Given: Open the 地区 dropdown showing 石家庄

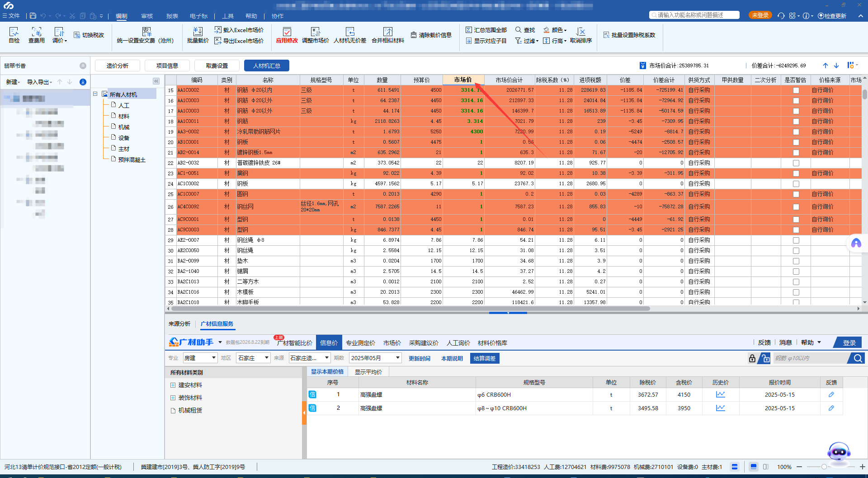Looking at the screenshot, I should pos(254,358).
